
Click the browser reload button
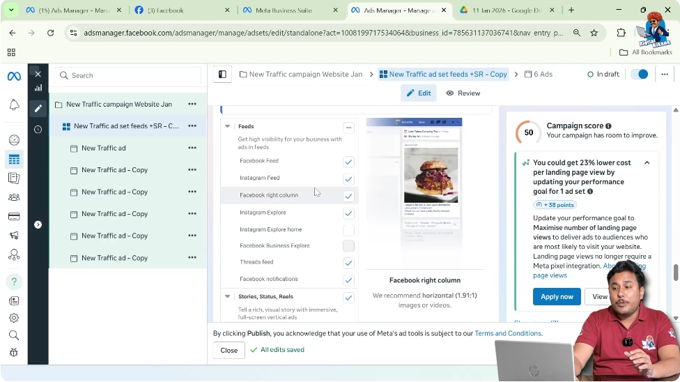[x=50, y=33]
